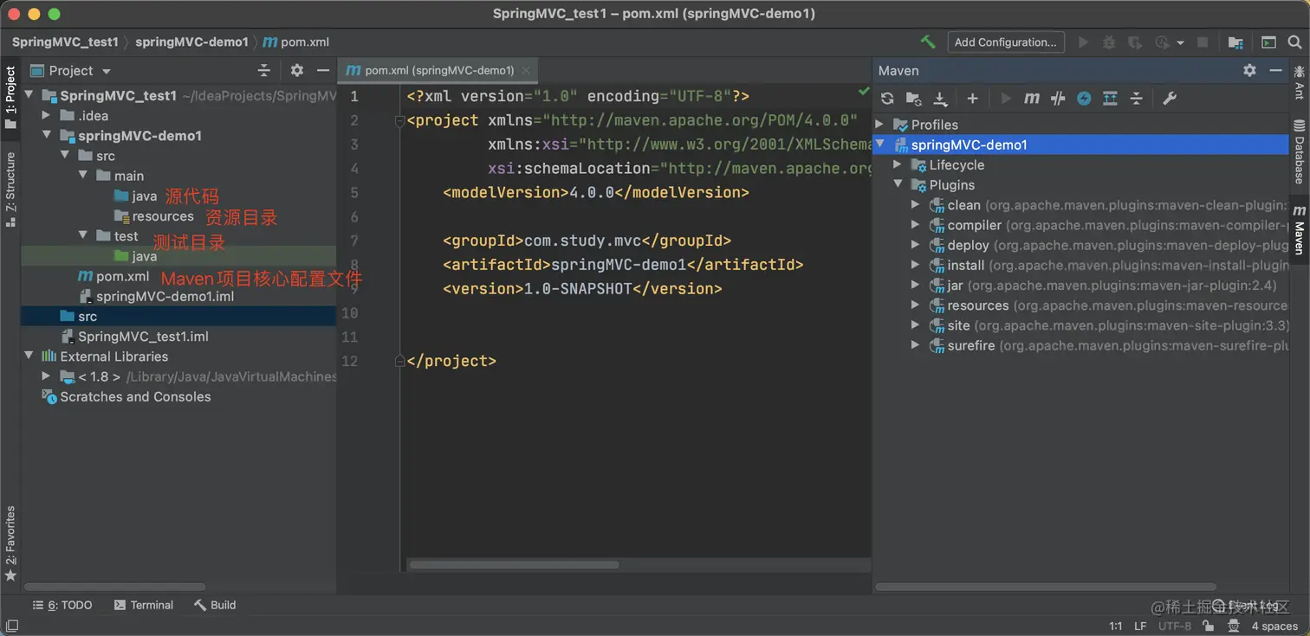Click the UTF-8 encoding indicator
Image resolution: width=1310 pixels, height=636 pixels.
coord(1175,626)
